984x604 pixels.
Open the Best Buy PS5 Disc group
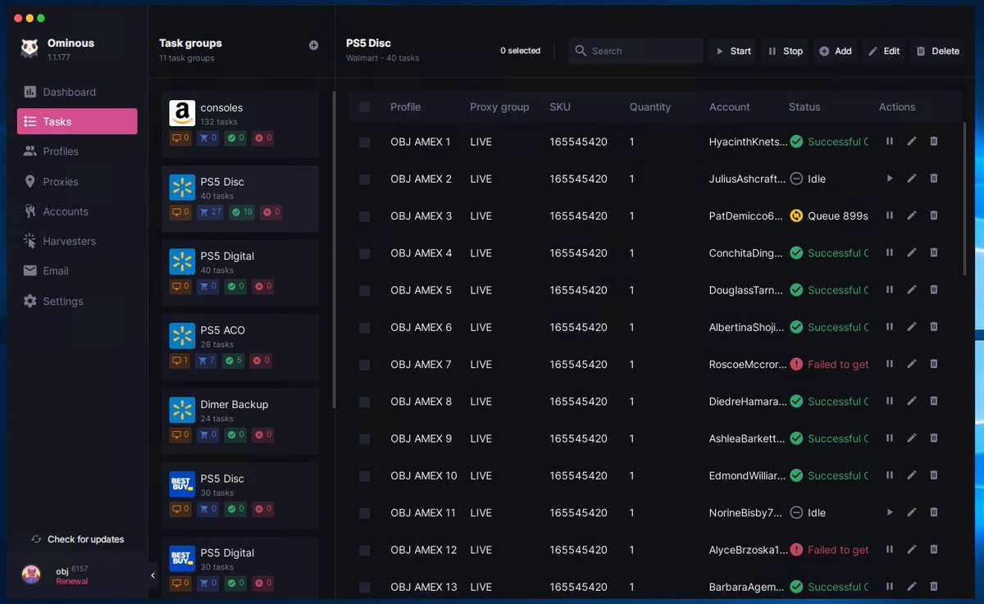(x=239, y=495)
